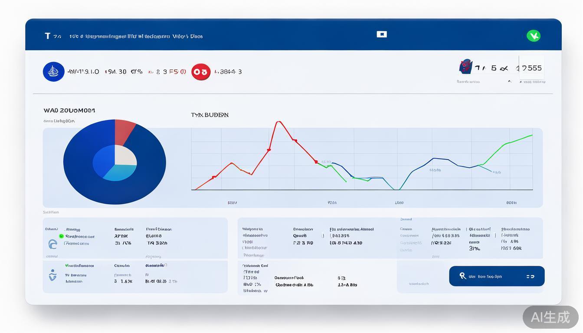Viewport: 583px width, 333px height.
Task: Click the white rectangle icon in header bar
Action: click(x=382, y=34)
